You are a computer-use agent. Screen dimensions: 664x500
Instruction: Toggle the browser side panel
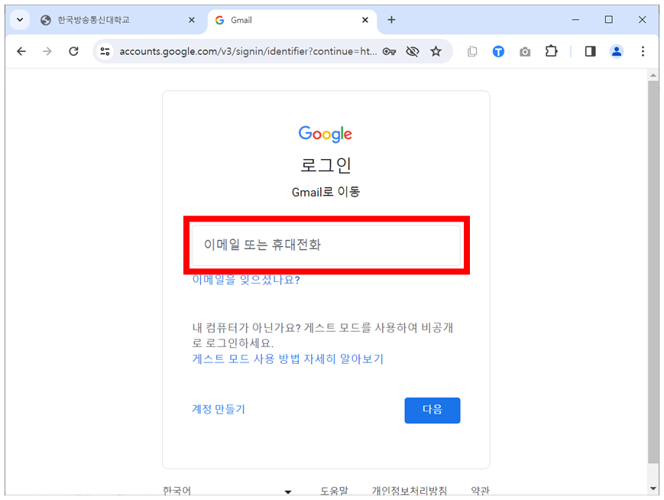(591, 51)
